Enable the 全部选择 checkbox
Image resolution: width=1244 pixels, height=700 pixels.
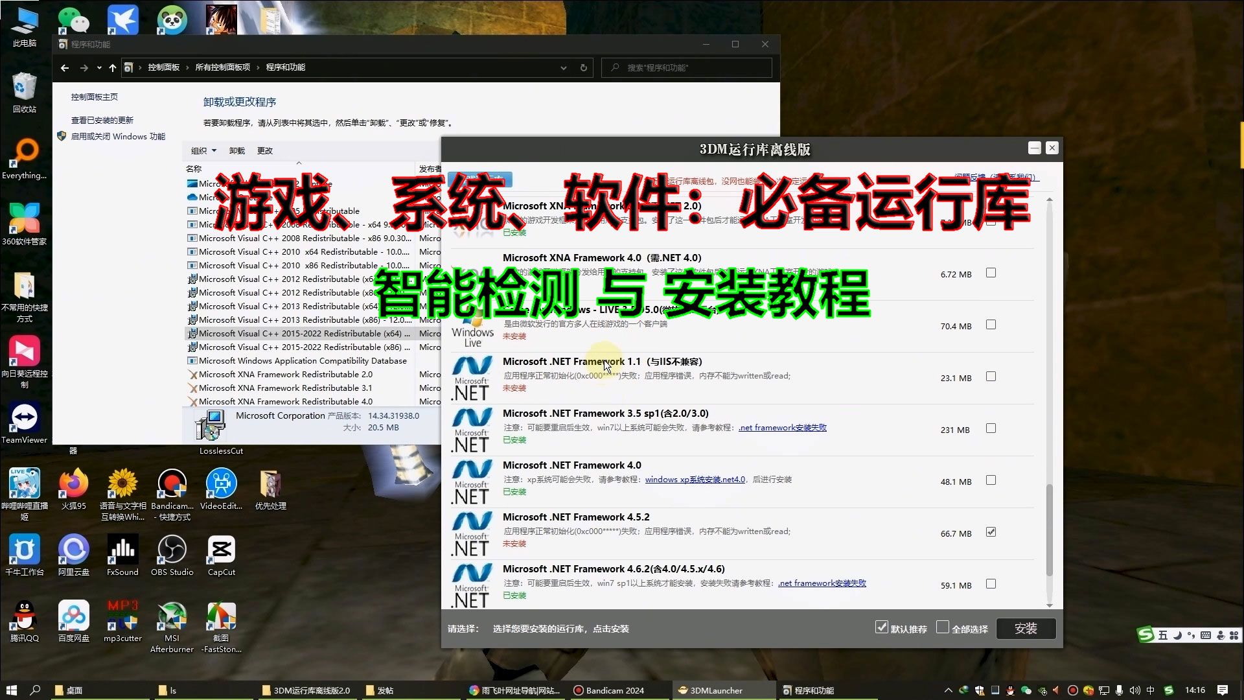point(944,627)
